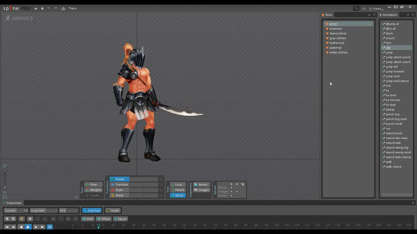
Task: Select the platemail skin
Action: tap(335, 48)
